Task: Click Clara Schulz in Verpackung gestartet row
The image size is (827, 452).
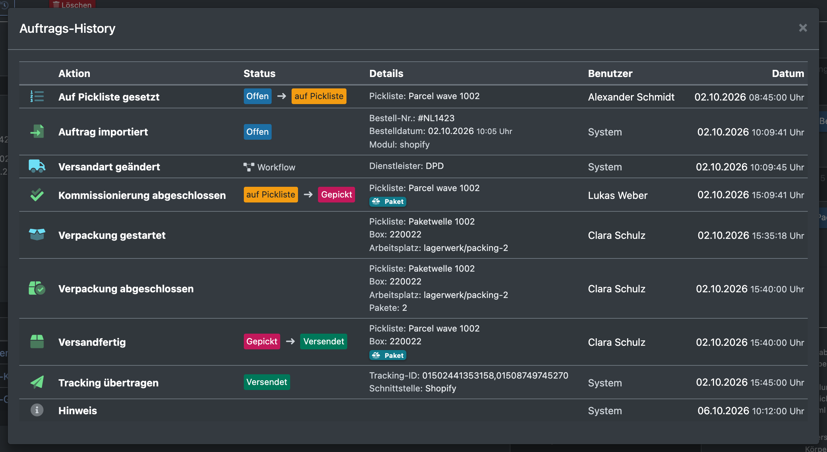Action: [617, 235]
